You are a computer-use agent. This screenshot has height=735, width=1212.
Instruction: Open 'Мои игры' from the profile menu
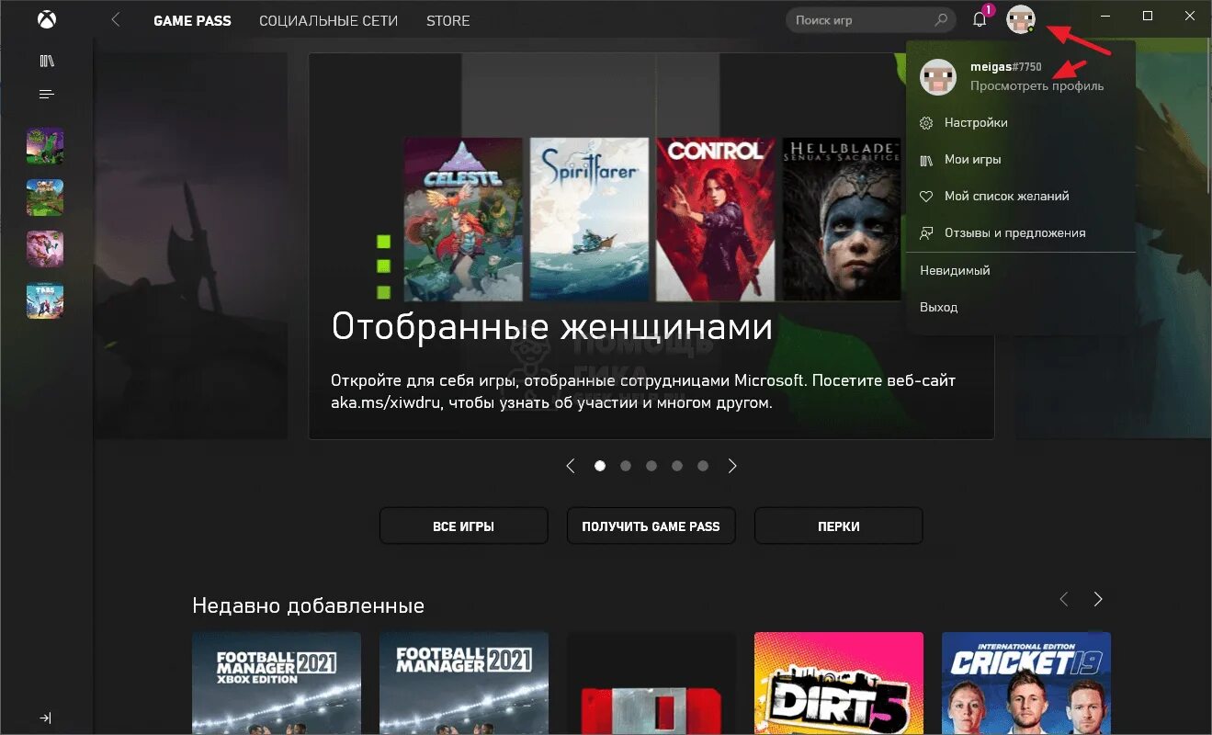tap(1021, 159)
